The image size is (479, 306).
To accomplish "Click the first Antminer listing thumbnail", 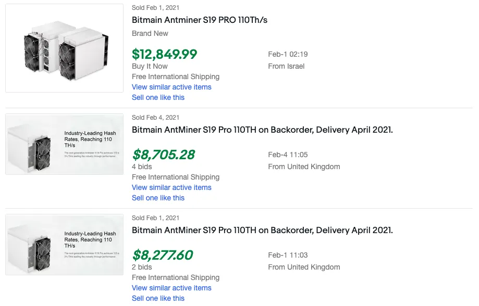I will coord(64,47).
